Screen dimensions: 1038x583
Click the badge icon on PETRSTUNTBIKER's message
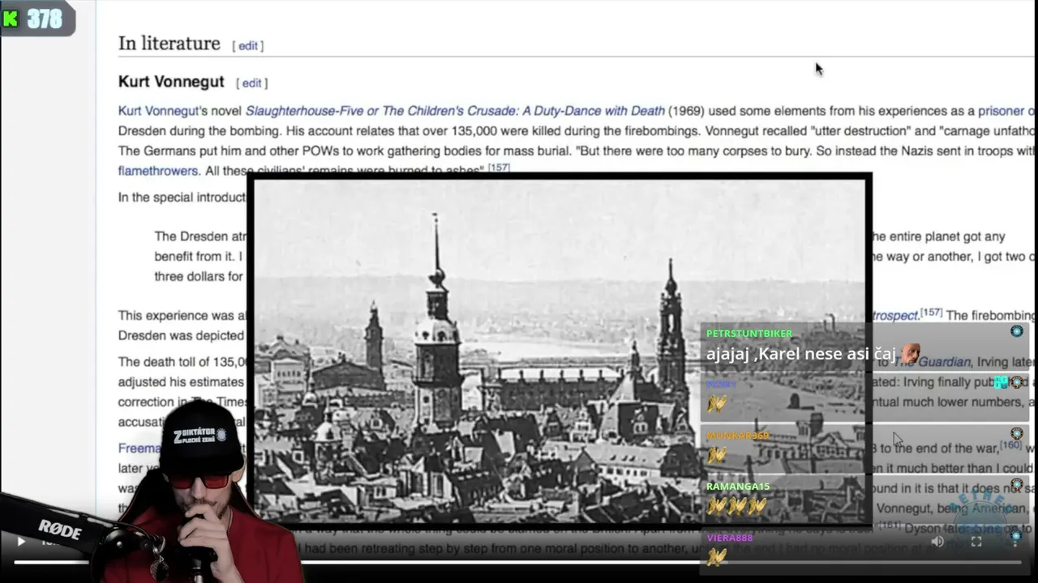click(1016, 331)
